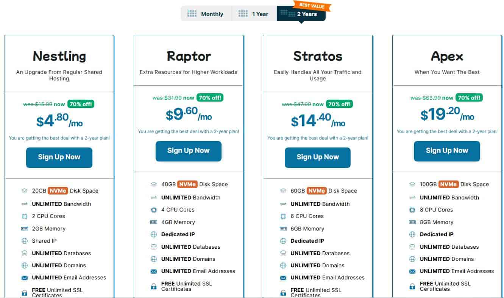Image resolution: width=504 pixels, height=298 pixels.
Task: Sign up for the Apex plan
Action: coord(447,151)
